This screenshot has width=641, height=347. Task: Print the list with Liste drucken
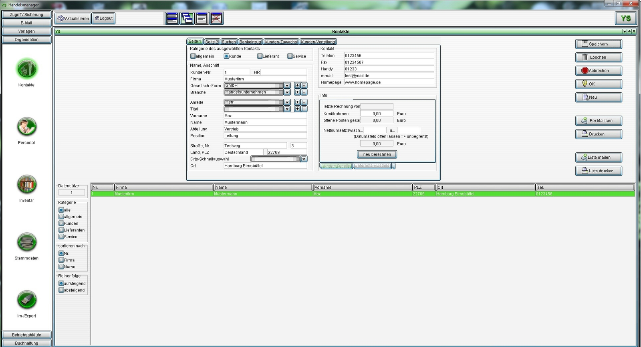coord(599,171)
